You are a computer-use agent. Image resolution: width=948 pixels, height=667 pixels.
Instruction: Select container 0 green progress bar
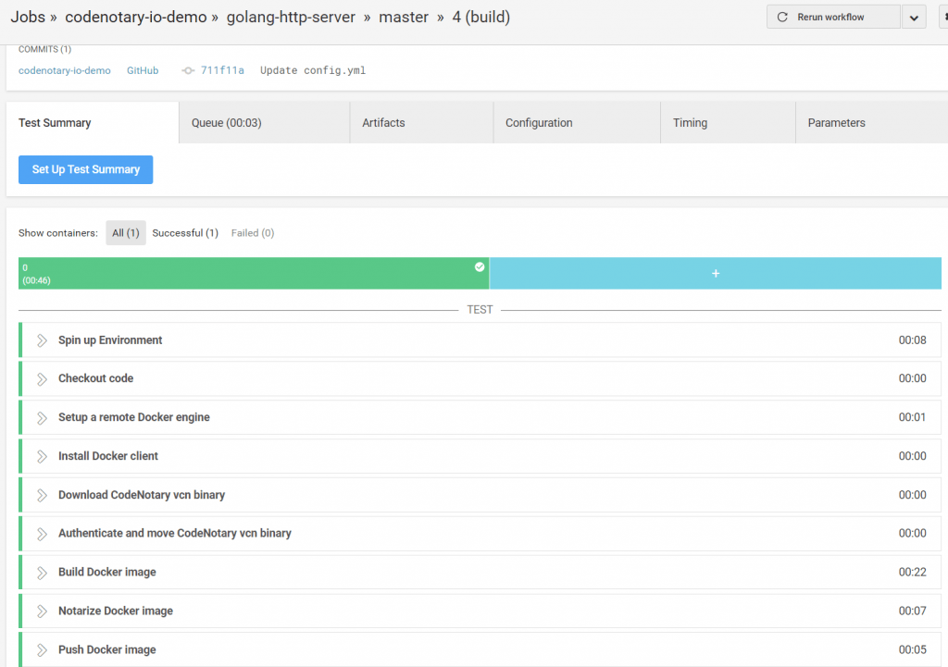254,274
